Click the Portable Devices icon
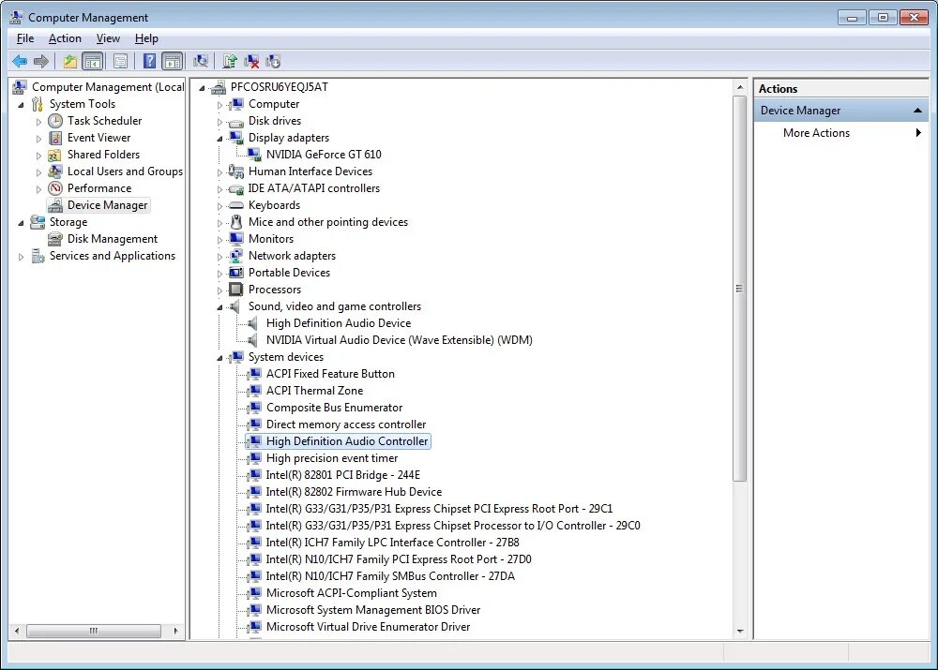938x670 pixels. pos(236,273)
